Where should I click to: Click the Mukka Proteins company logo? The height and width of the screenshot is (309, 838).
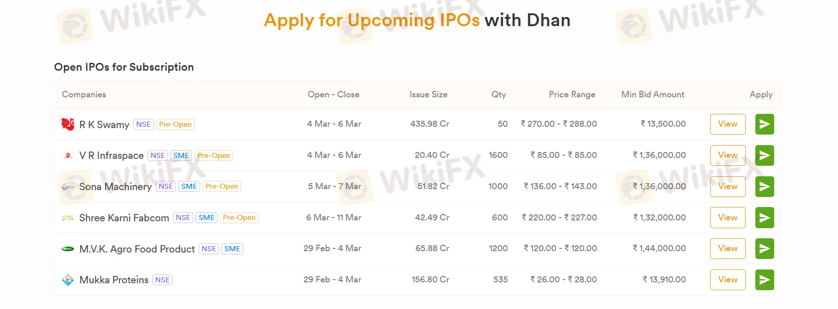coord(68,280)
